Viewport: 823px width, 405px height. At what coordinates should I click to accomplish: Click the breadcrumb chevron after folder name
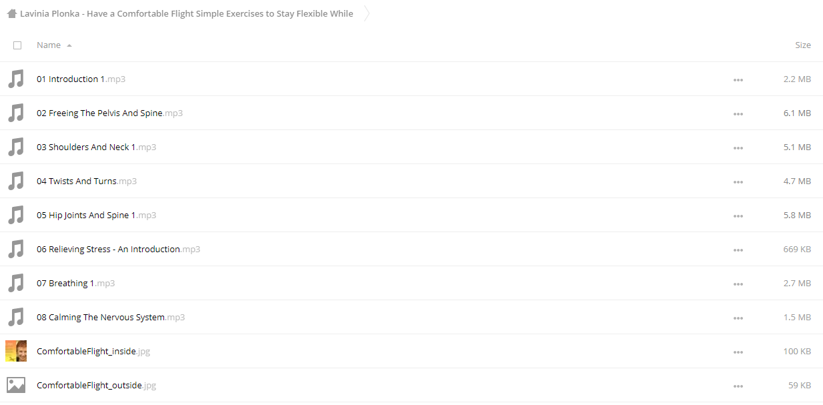tap(367, 13)
